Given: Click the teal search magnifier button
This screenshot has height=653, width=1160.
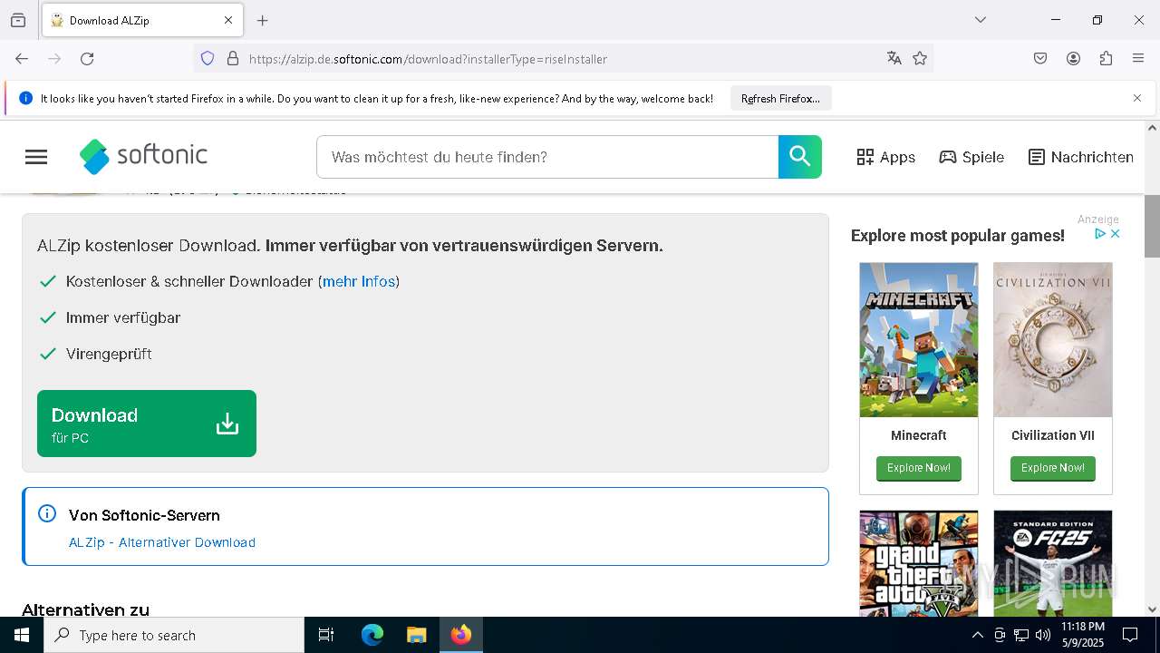Looking at the screenshot, I should (800, 157).
